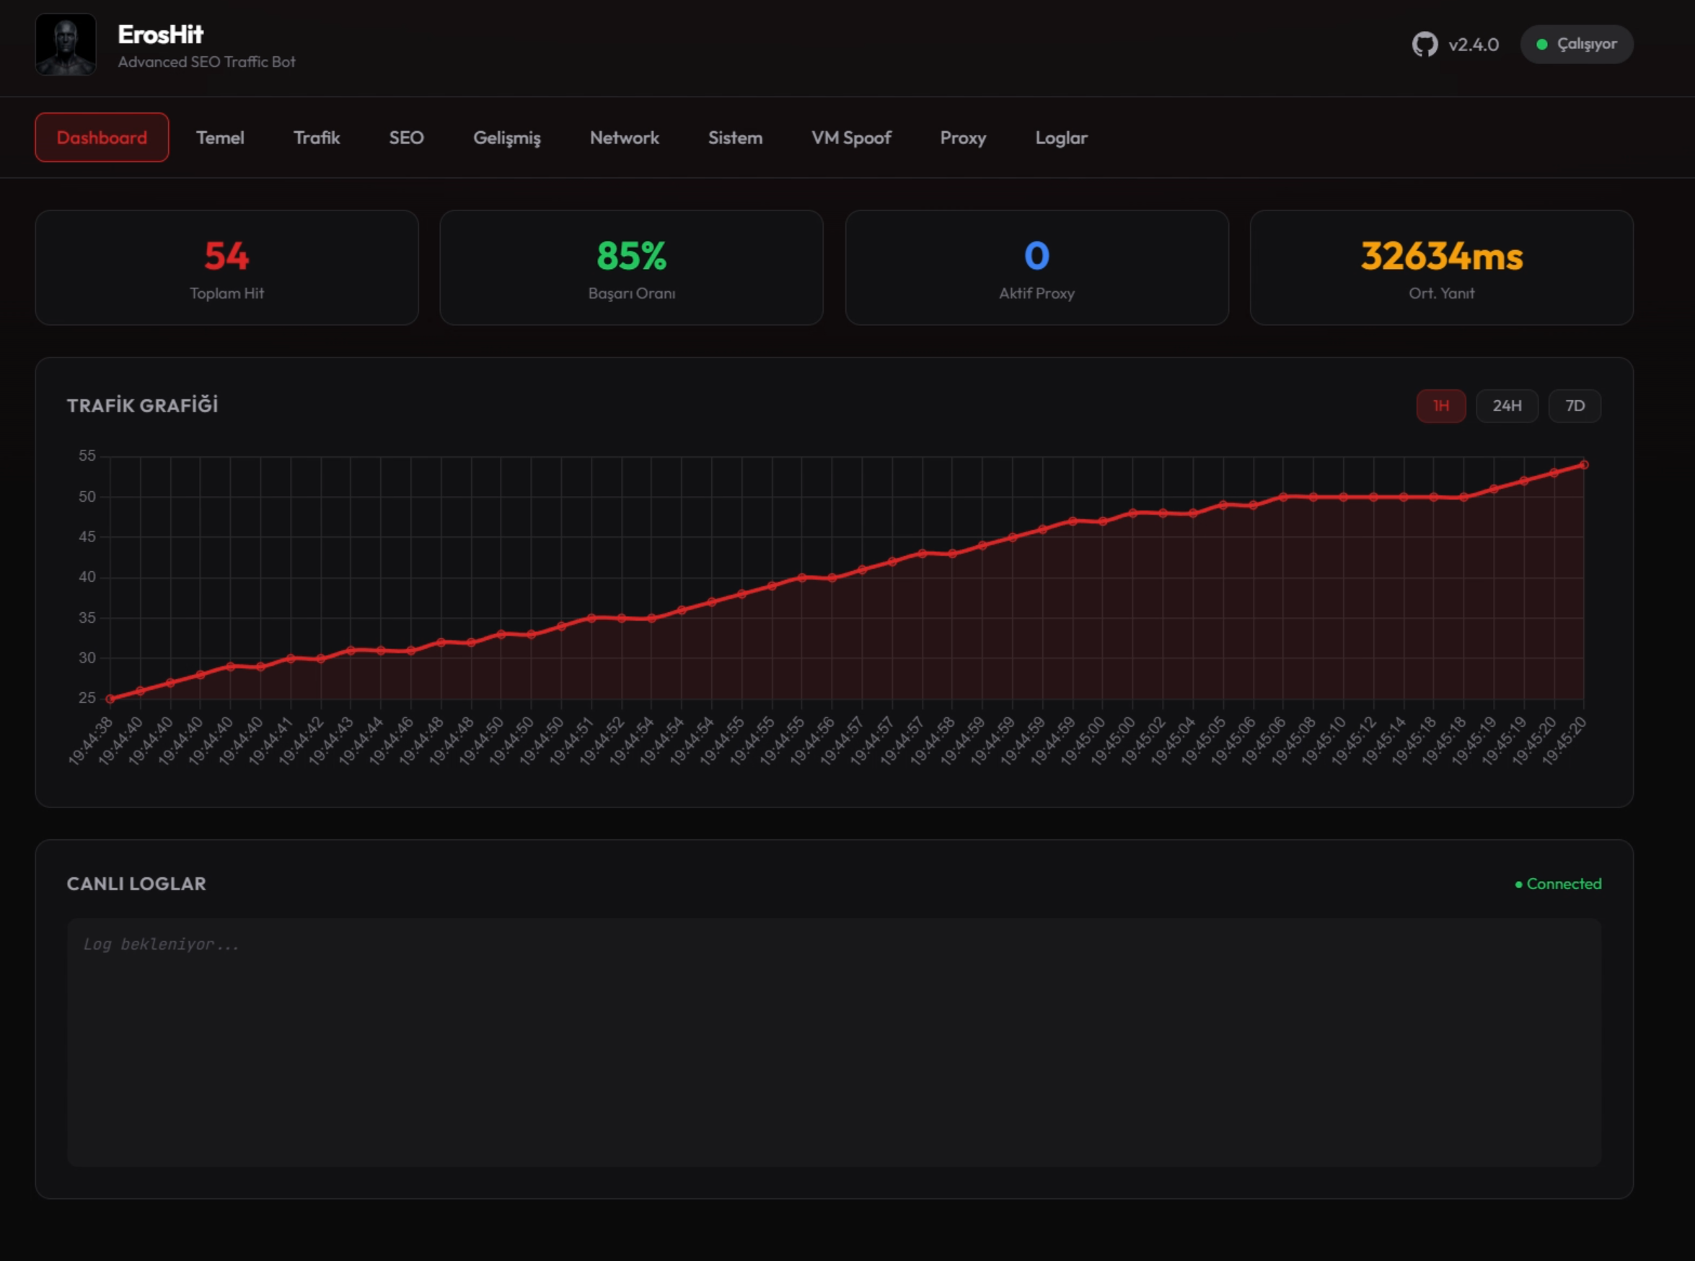Click the green Çalışıyor status pill

point(1577,44)
